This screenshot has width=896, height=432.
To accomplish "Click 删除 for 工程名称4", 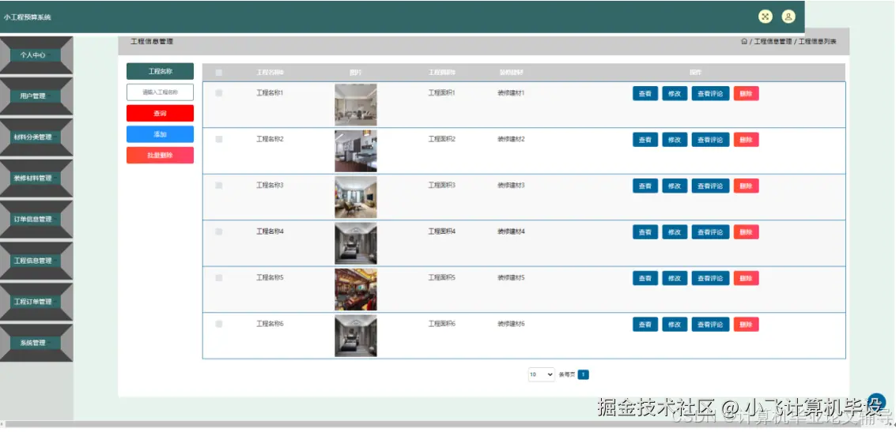I will click(x=747, y=232).
